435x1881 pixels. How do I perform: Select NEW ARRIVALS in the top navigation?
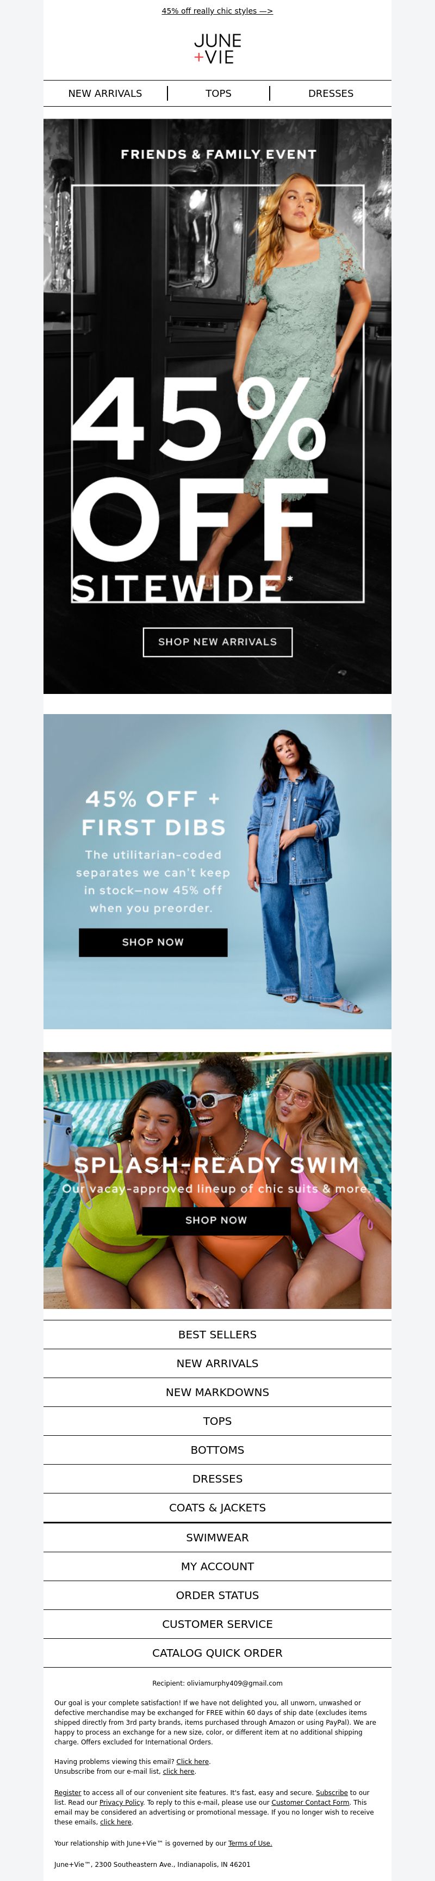point(105,94)
